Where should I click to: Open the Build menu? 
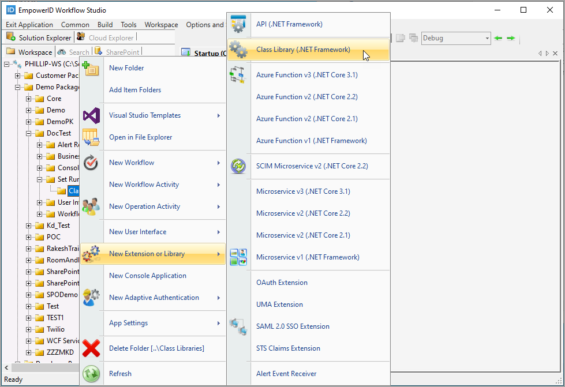(x=105, y=25)
